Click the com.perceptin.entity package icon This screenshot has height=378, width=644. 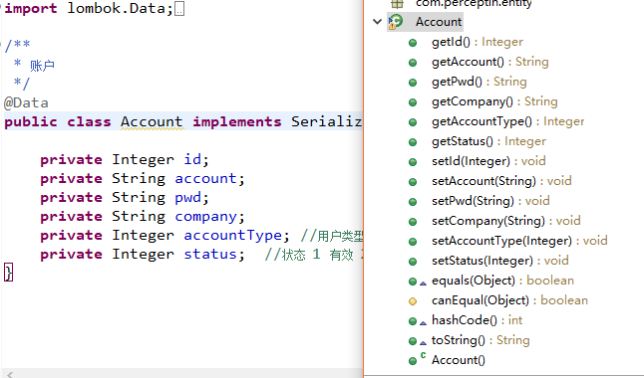coord(397,4)
